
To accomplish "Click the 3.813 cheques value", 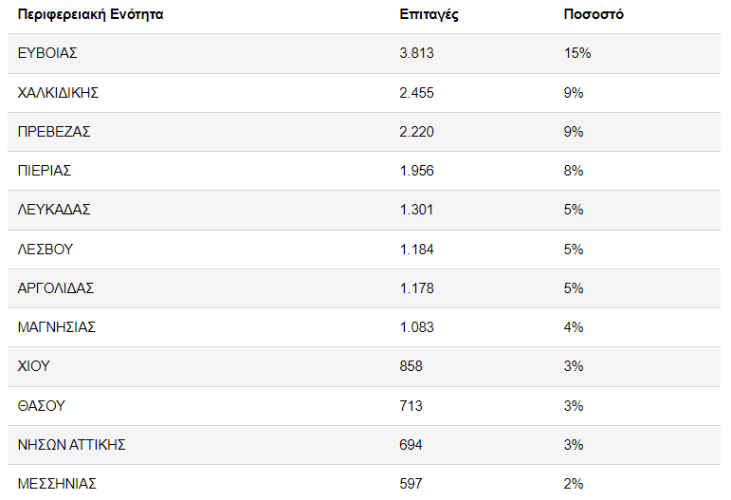I will 417,53.
